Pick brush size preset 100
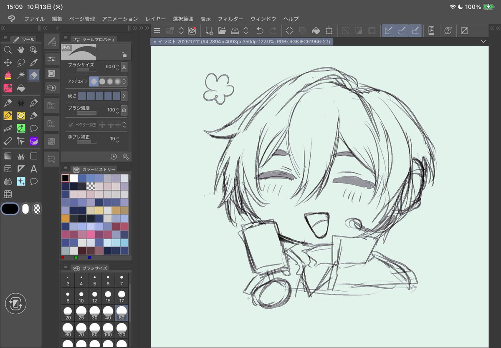Screen dimensions: 501x348 click(x=108, y=329)
